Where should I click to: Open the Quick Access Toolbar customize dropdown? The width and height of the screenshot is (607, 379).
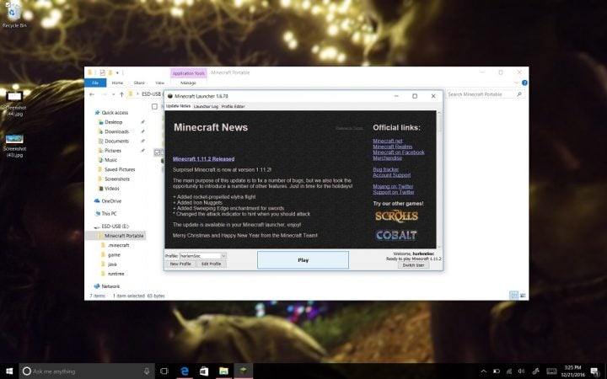point(117,72)
